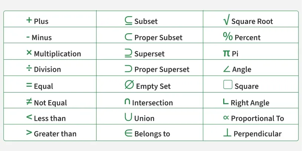Select the "Greater than" text

click(x=55, y=134)
